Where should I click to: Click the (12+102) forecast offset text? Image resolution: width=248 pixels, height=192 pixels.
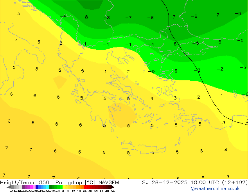coord(235,183)
